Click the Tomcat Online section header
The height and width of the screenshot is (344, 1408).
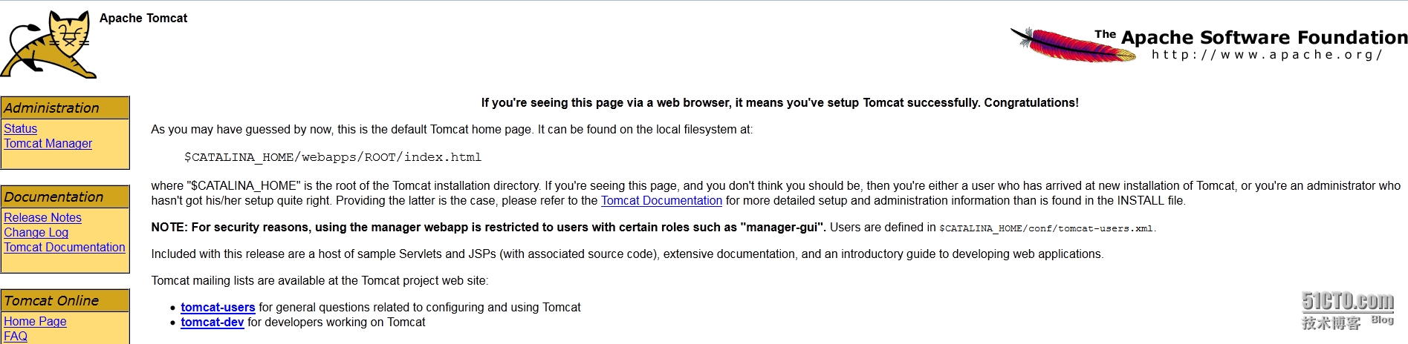point(51,300)
